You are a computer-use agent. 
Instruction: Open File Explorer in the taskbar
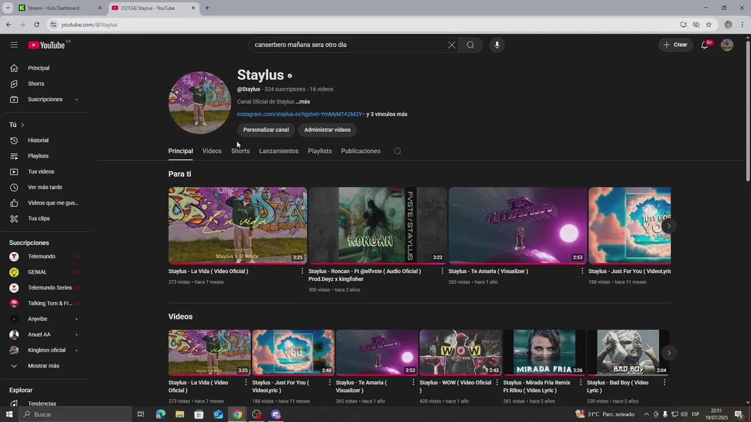180,414
